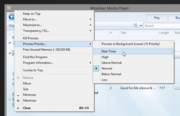Switch to the Play tab
Screen dimensions: 180x116
157,18
